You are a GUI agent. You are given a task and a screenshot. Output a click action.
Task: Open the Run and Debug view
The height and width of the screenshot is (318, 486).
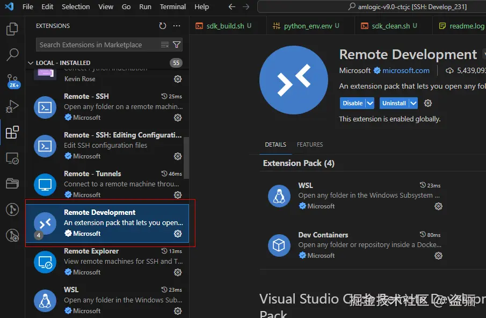[x=12, y=106]
